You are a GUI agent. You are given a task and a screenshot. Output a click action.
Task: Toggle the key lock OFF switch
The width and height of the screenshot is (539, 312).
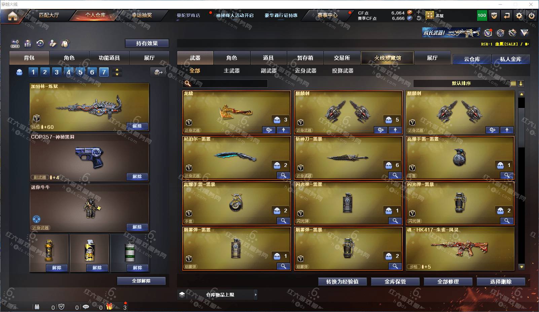tap(15, 44)
